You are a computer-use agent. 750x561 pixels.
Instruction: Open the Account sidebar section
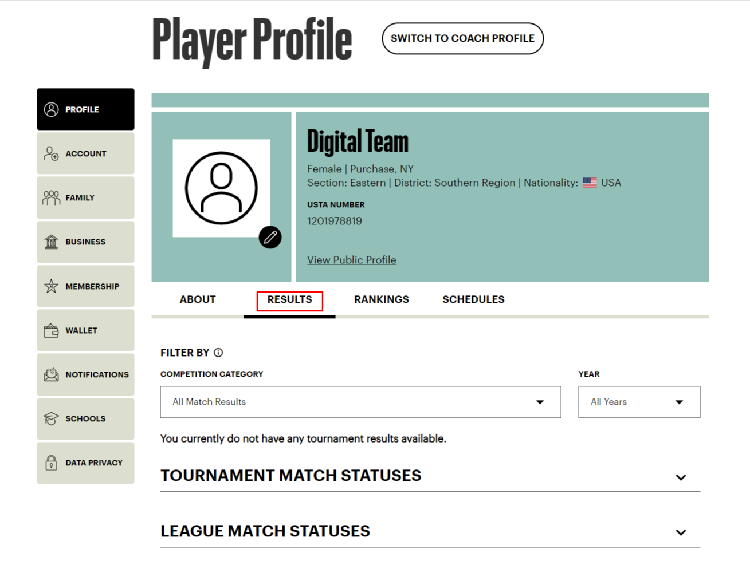[86, 153]
